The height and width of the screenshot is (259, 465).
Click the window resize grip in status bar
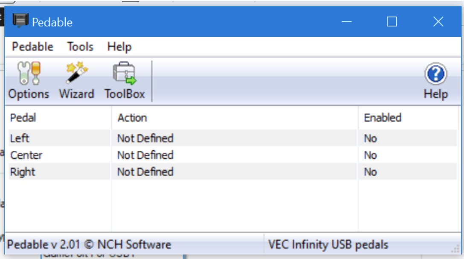(456, 249)
